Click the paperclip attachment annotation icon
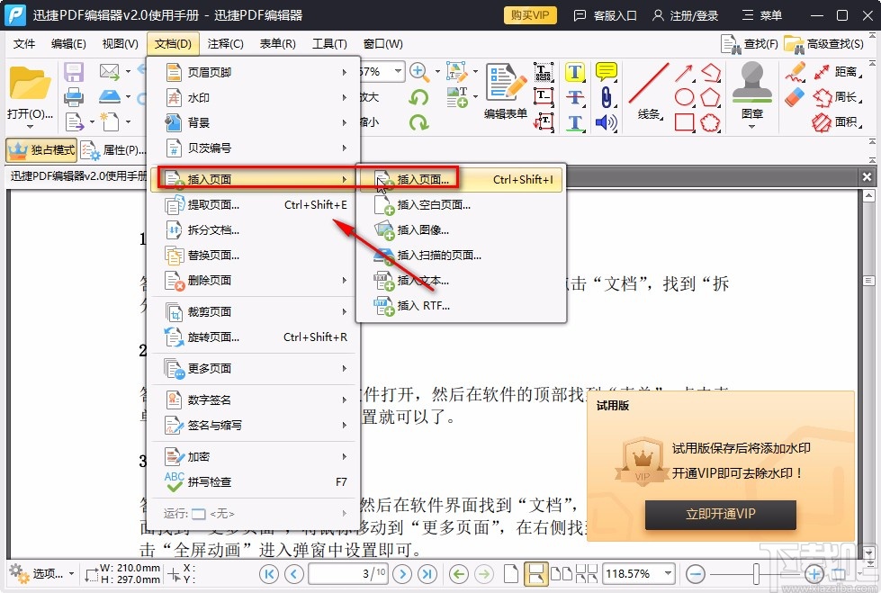The image size is (881, 593). (606, 98)
